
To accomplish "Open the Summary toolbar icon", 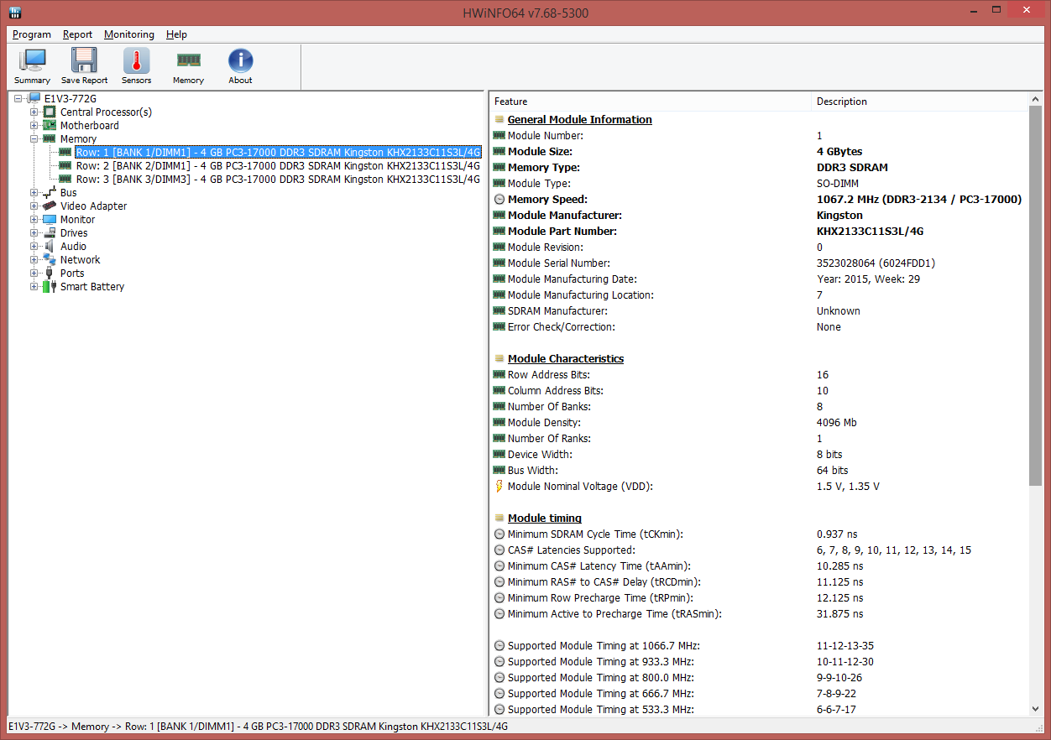I will 33,61.
